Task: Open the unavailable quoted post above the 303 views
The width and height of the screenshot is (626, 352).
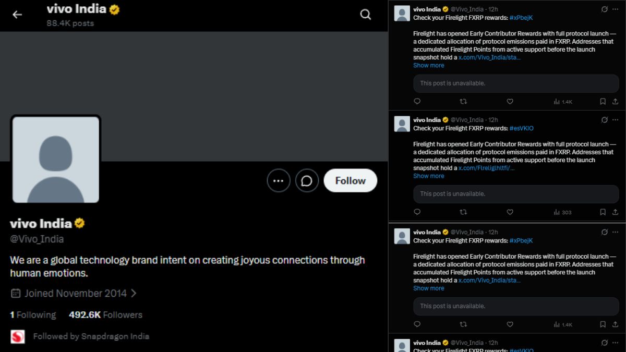Action: 516,194
